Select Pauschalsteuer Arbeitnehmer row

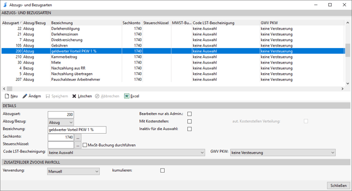click(x=173, y=79)
